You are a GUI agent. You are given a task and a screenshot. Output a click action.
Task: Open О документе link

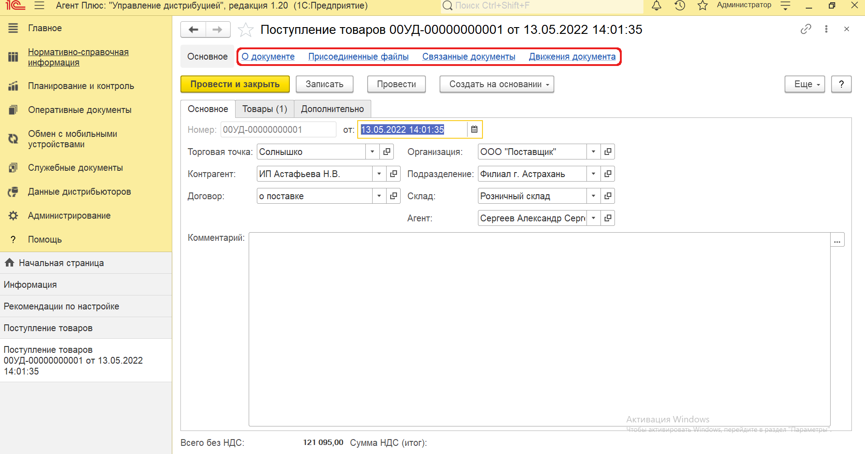pos(268,56)
